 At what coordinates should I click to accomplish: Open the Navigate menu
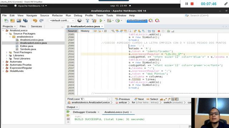[x=32, y=15]
